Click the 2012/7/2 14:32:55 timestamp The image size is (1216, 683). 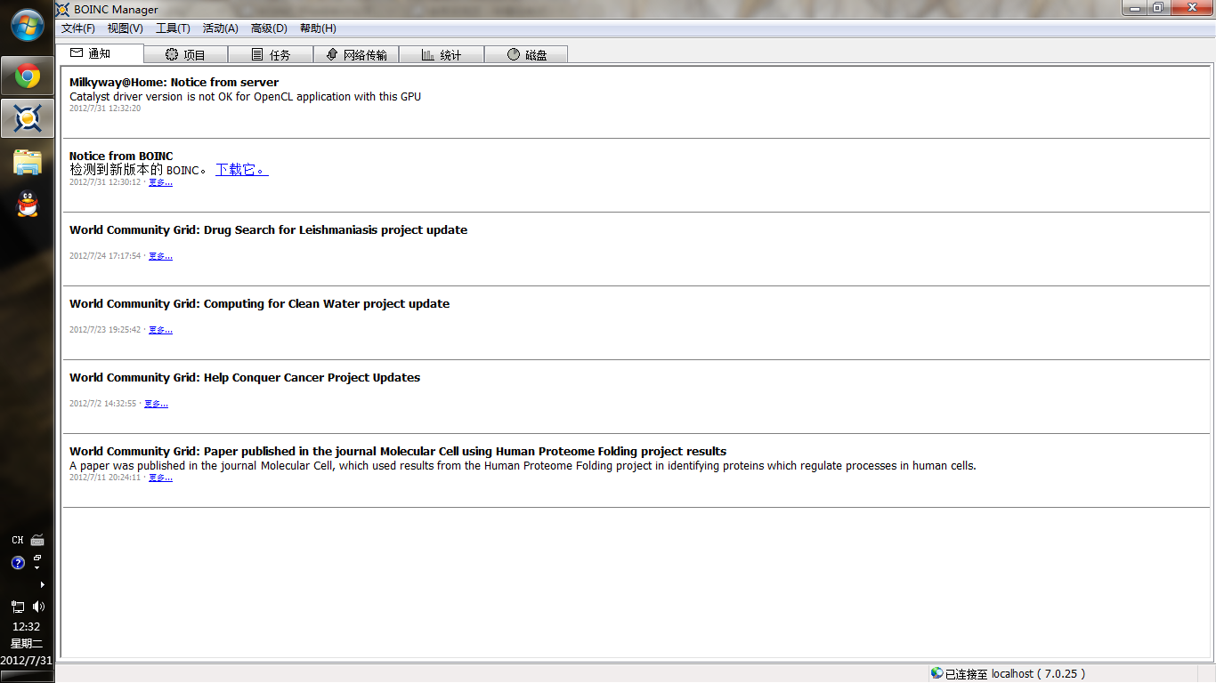point(103,404)
